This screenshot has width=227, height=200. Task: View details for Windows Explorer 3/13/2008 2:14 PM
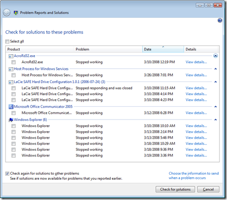click(196, 132)
